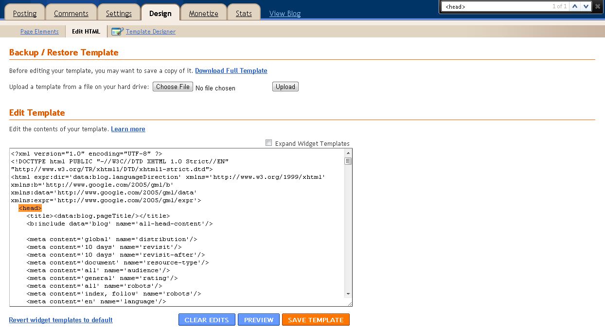Switch to the Settings tab
This screenshot has width=605, height=330.
tap(119, 13)
